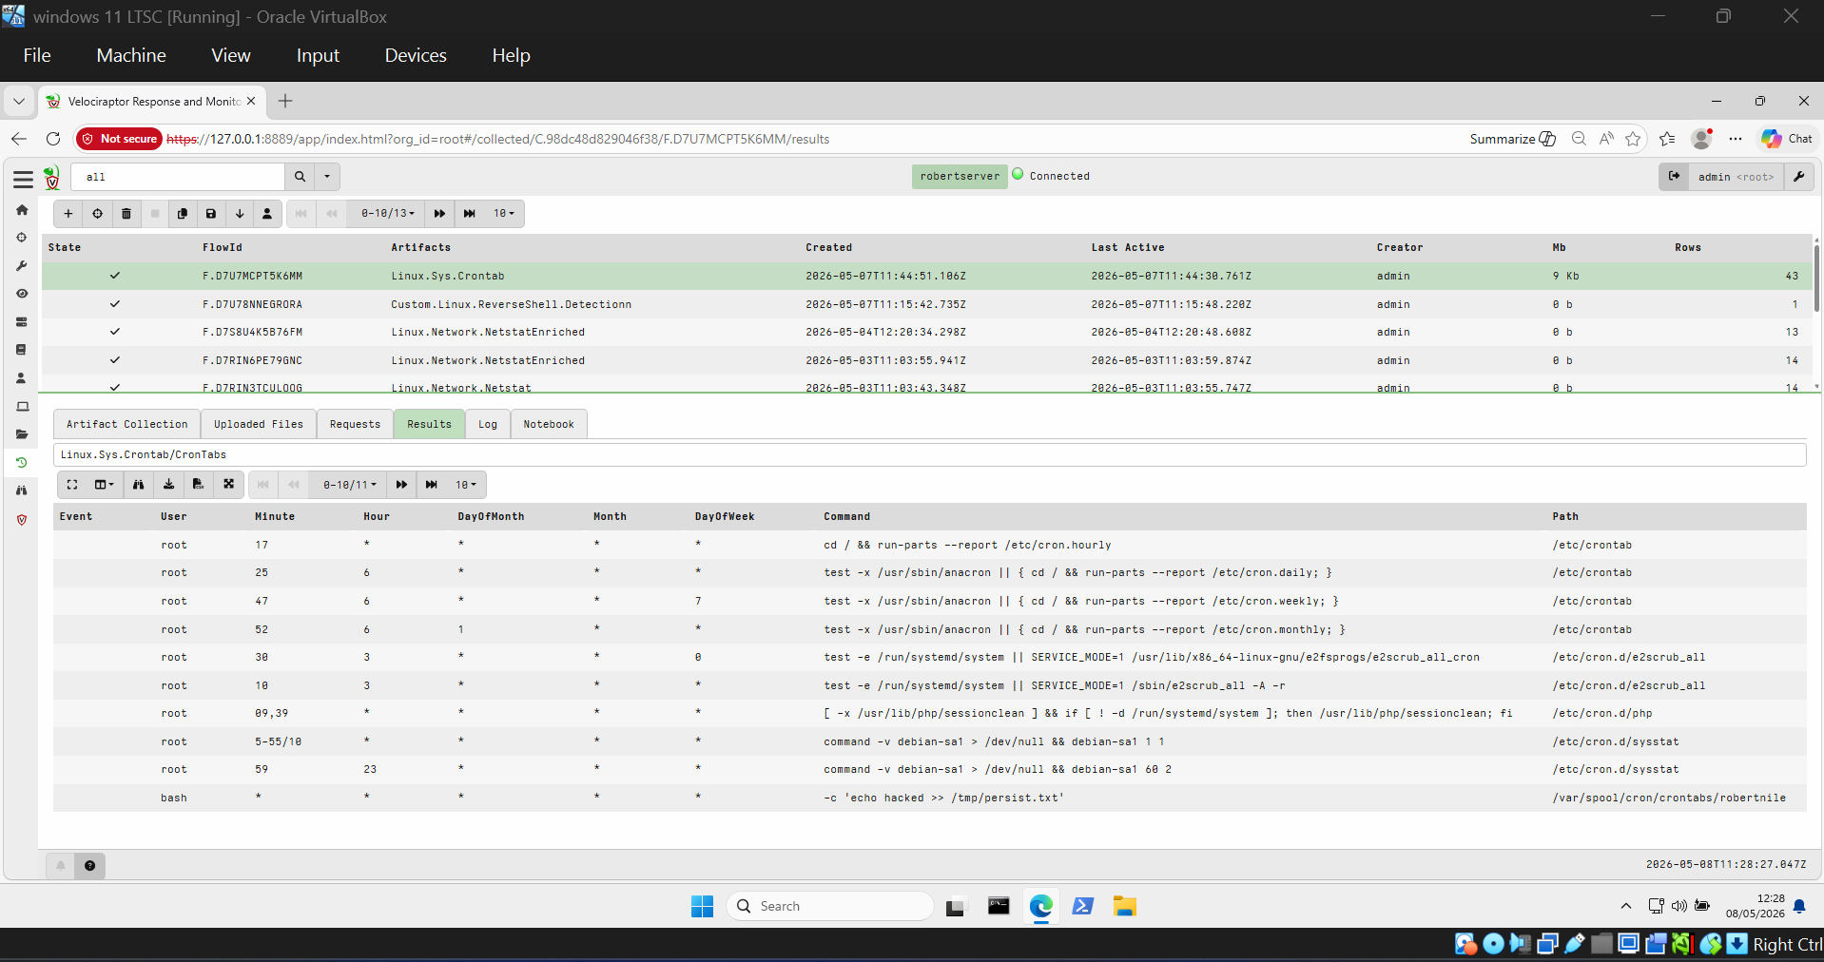Open Windows Start button
1824x962 pixels.
pyautogui.click(x=702, y=907)
